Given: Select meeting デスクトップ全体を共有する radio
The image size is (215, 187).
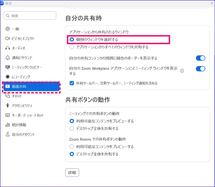Looking at the screenshot, I should tap(72, 129).
